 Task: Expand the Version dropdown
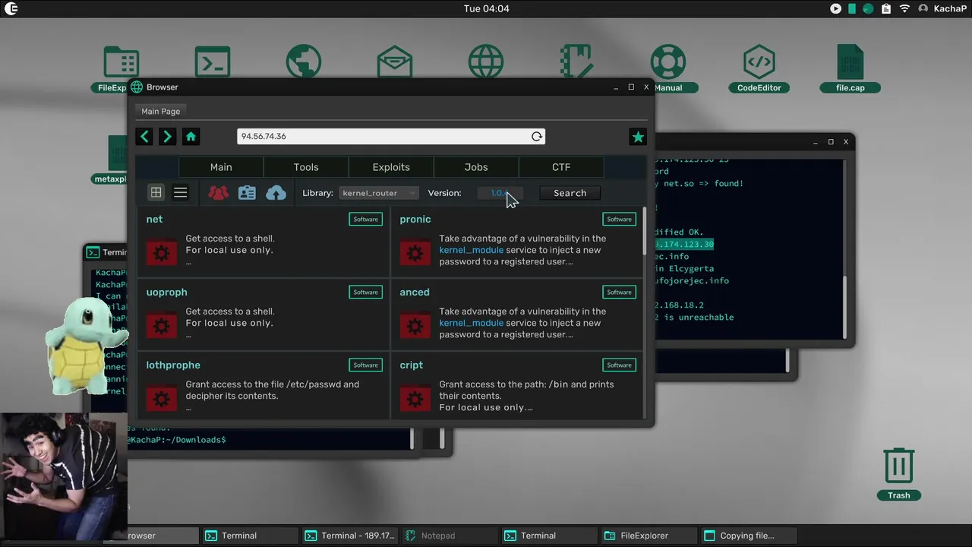500,193
